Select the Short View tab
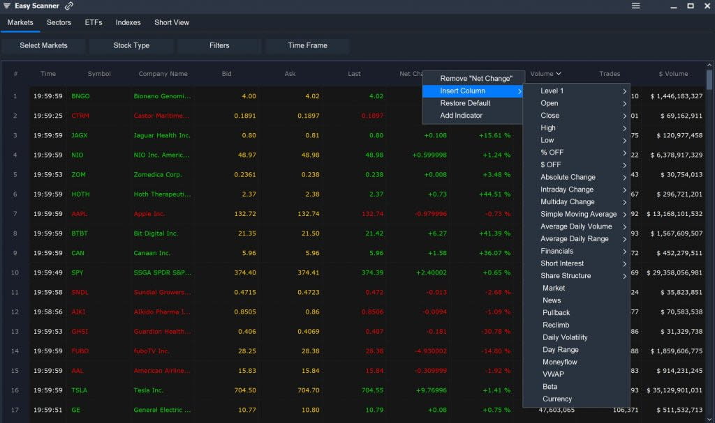The width and height of the screenshot is (715, 423). (x=171, y=22)
